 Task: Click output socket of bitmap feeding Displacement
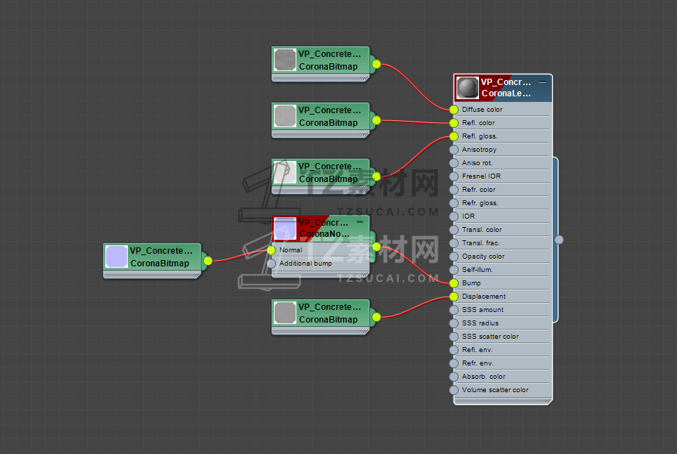point(376,317)
